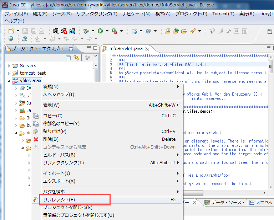274x220 pixels.
Task: Click the Debug bug icon
Action: point(86,31)
